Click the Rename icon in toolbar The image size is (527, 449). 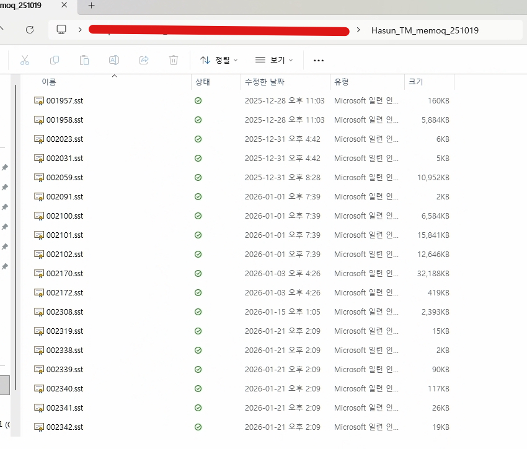(x=114, y=60)
